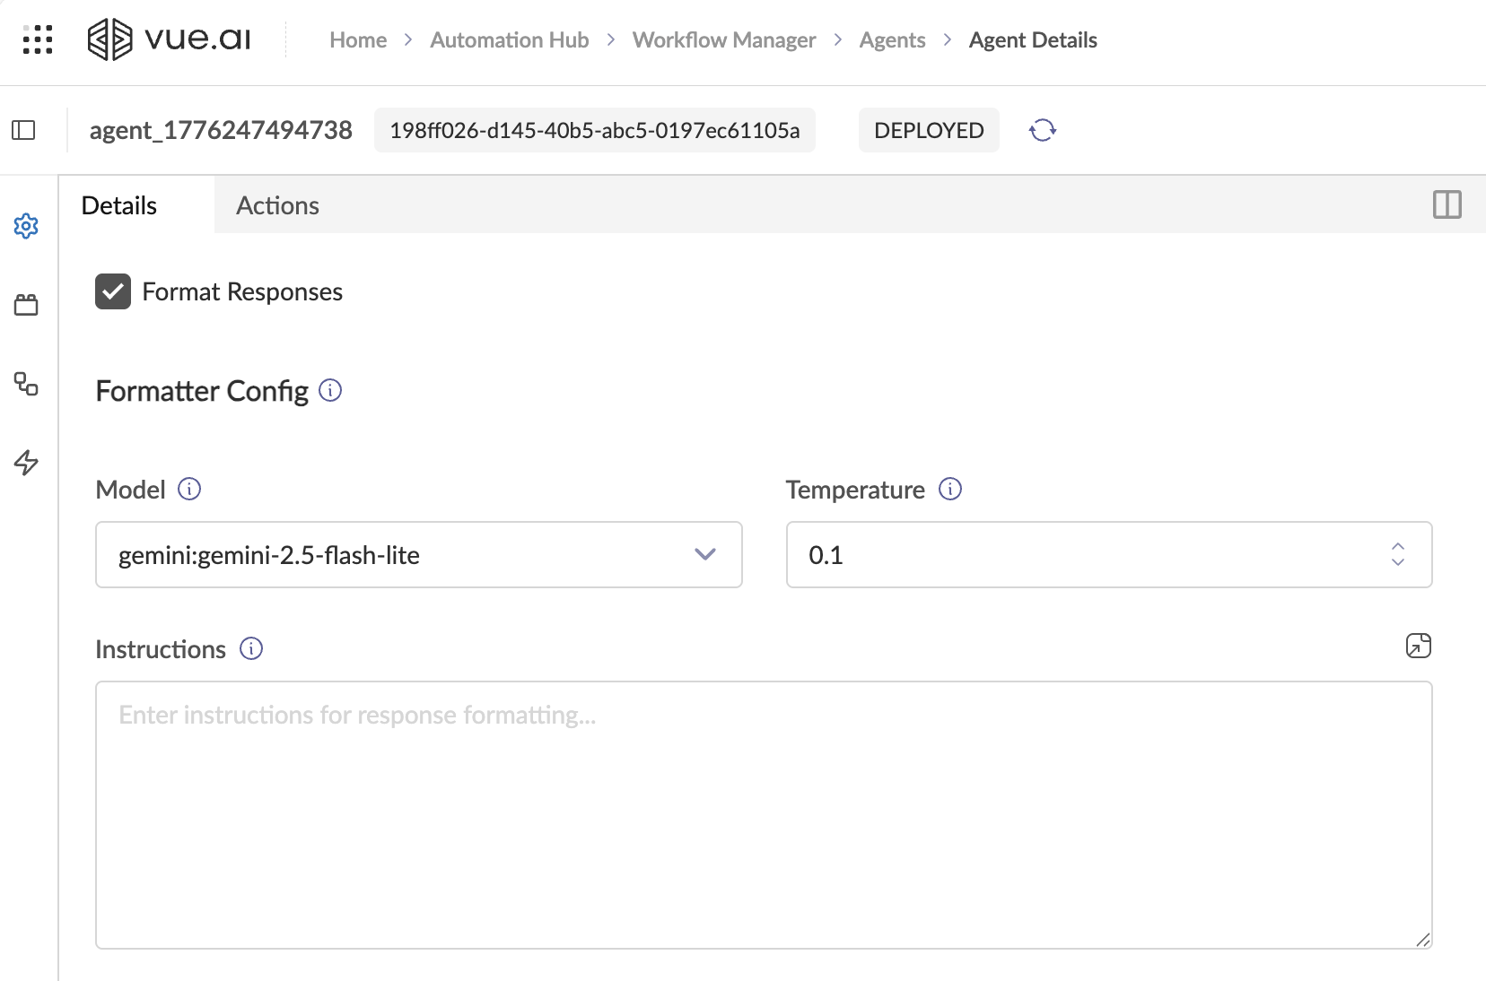Show Temperature info tooltip
The image size is (1486, 981).
(x=950, y=489)
